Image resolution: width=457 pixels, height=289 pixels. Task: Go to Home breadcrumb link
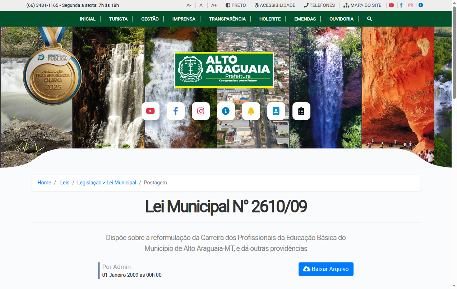point(45,183)
